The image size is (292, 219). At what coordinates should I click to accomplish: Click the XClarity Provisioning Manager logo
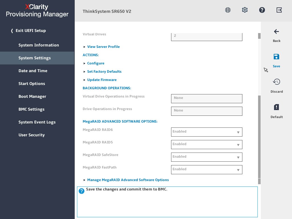click(x=37, y=11)
